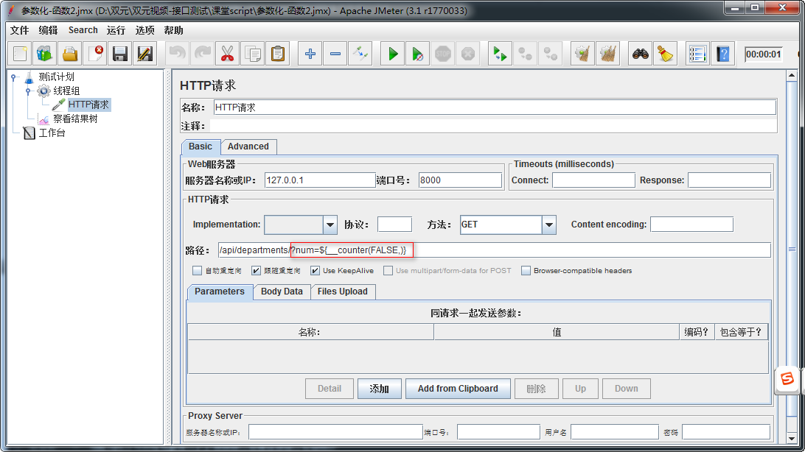Click the 端口号 field showing 8000
This screenshot has width=805, height=452.
pyautogui.click(x=460, y=180)
